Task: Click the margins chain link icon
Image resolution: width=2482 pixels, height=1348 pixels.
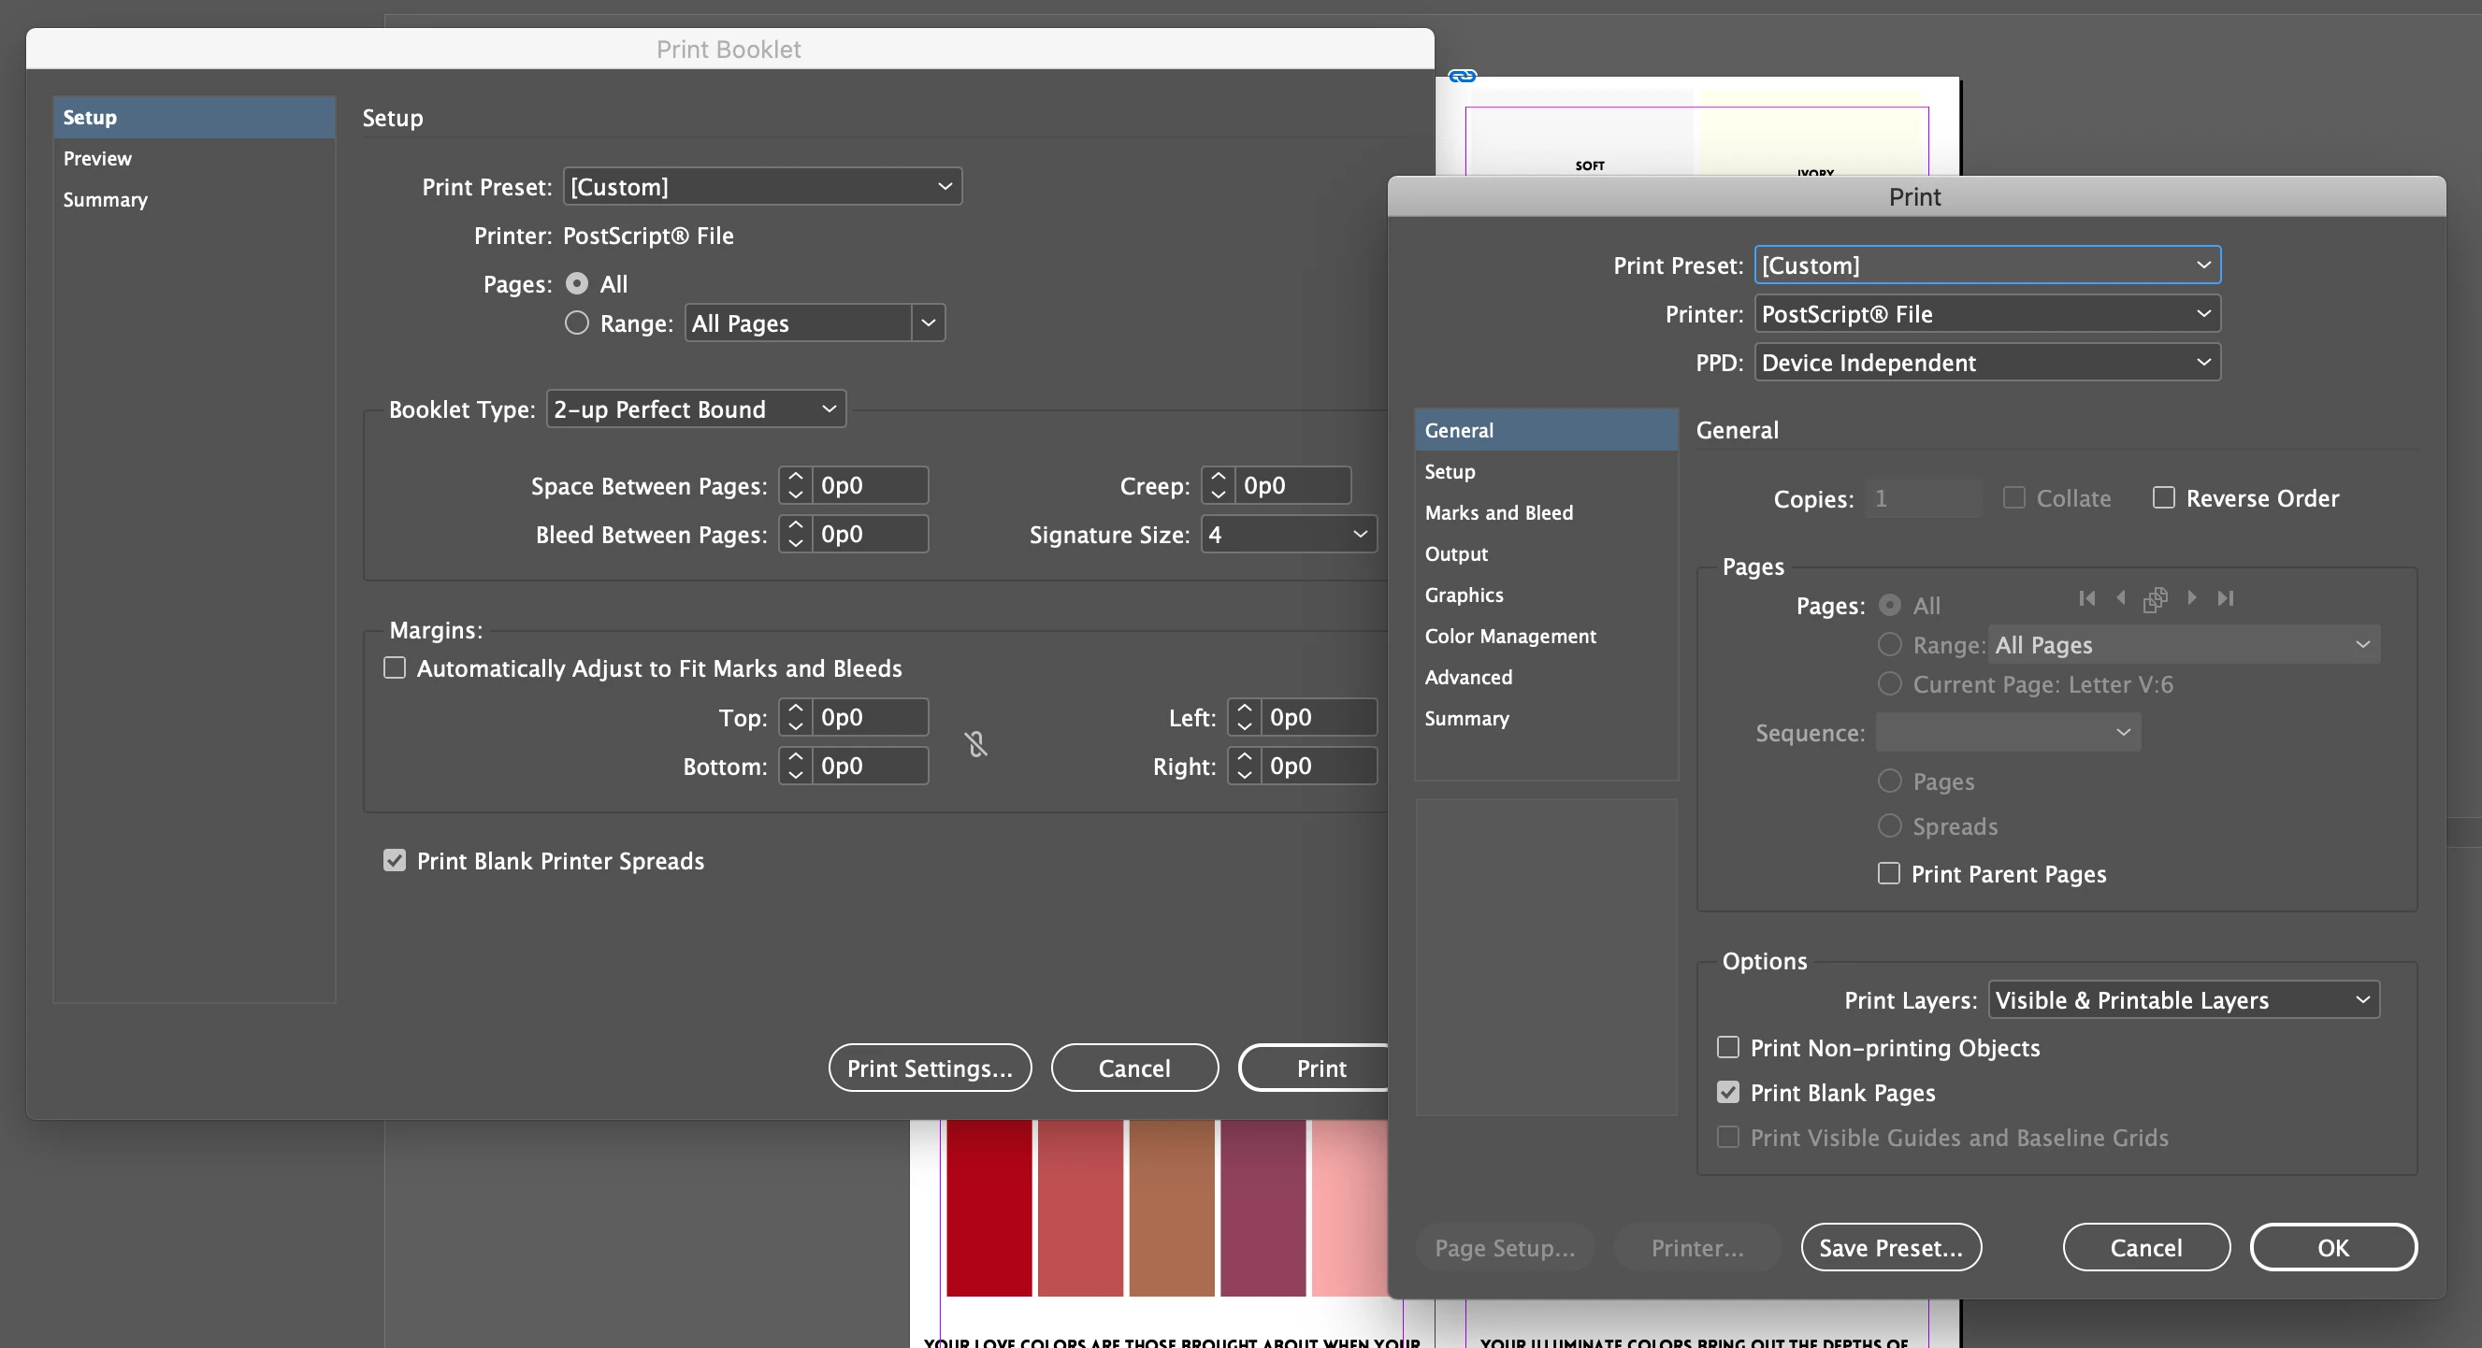Action: [x=976, y=743]
